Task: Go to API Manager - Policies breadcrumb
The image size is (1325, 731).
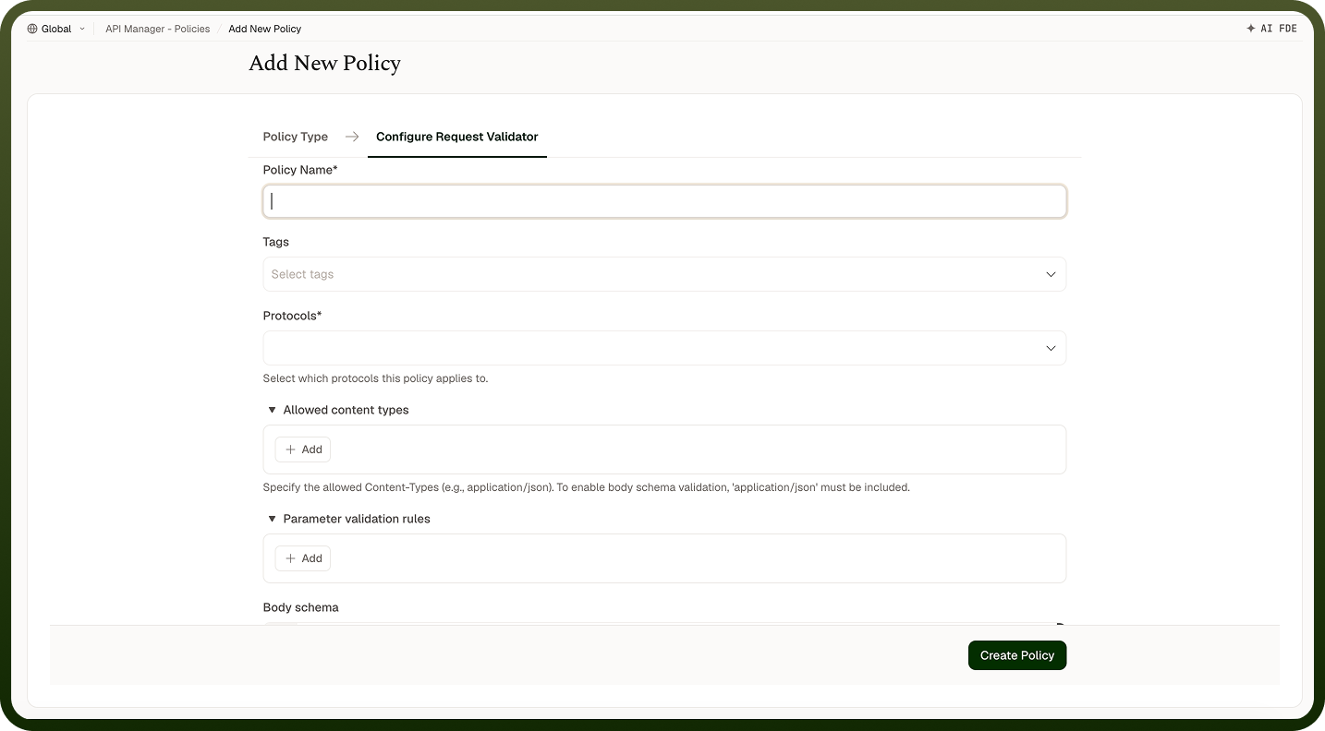Action: [158, 29]
